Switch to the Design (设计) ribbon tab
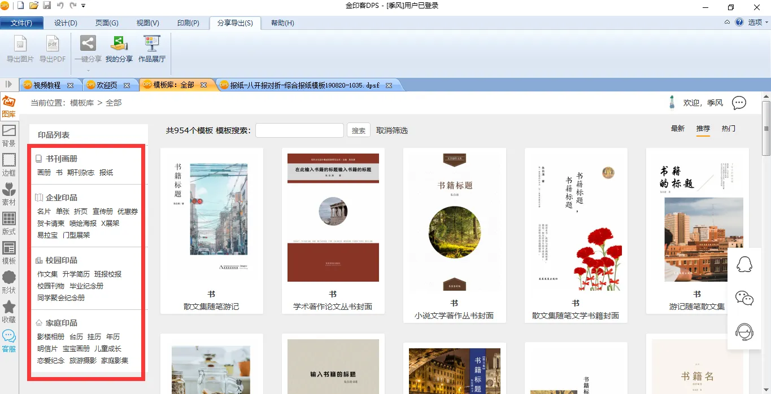The height and width of the screenshot is (394, 771). point(66,23)
